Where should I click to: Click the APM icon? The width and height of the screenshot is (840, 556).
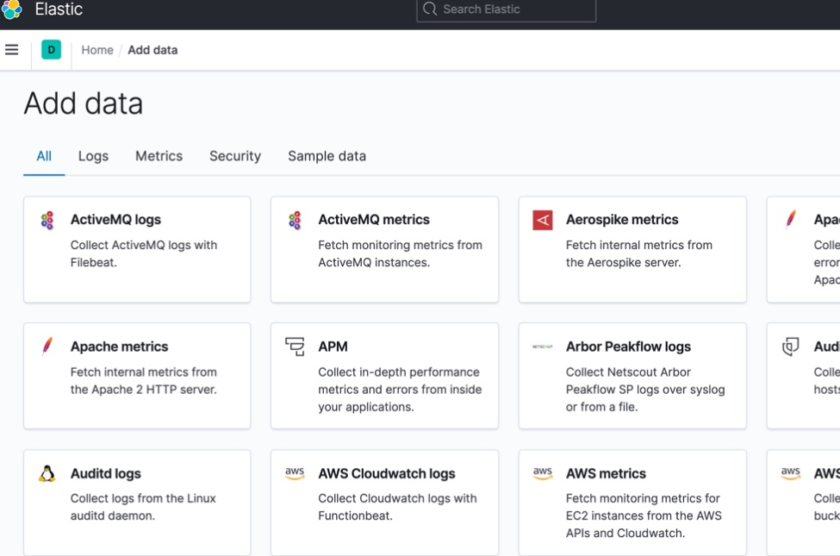(x=295, y=347)
